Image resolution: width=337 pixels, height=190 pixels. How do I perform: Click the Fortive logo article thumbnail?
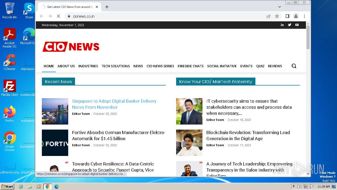coord(55,143)
